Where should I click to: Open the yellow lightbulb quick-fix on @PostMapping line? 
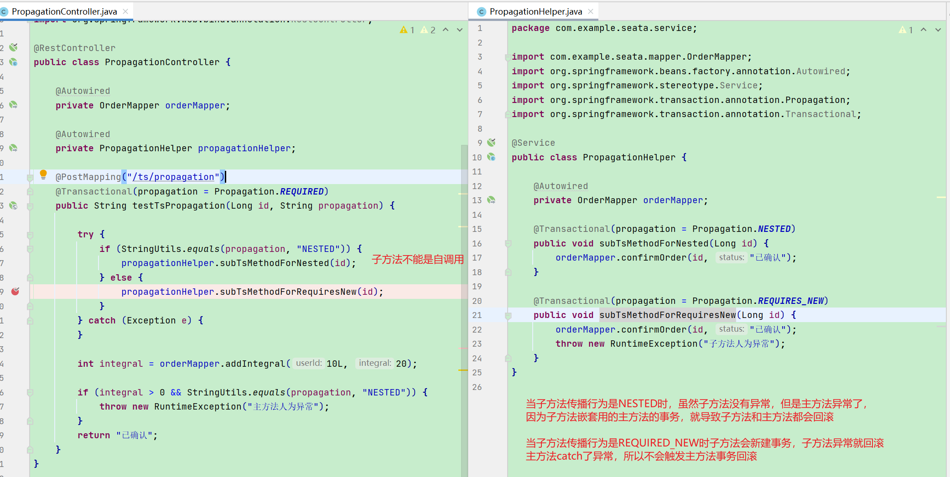click(x=43, y=174)
